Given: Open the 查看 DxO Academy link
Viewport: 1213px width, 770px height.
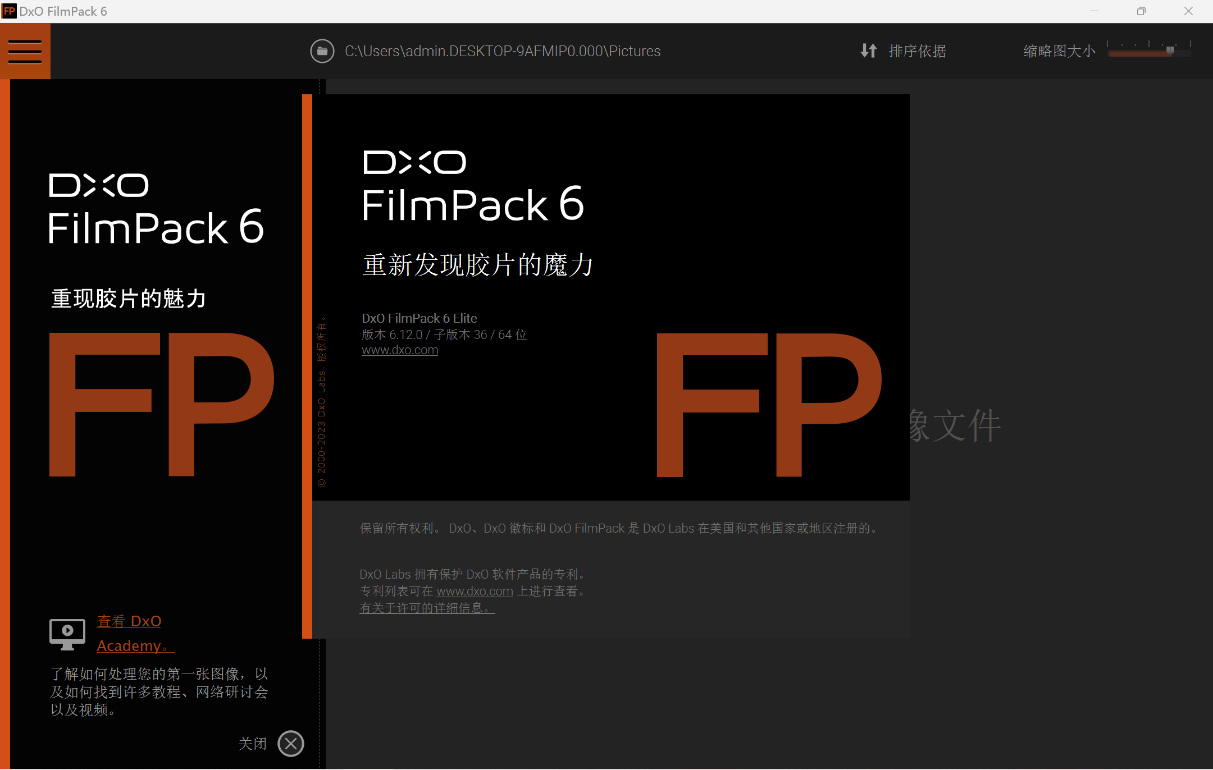Looking at the screenshot, I should pos(135,634).
